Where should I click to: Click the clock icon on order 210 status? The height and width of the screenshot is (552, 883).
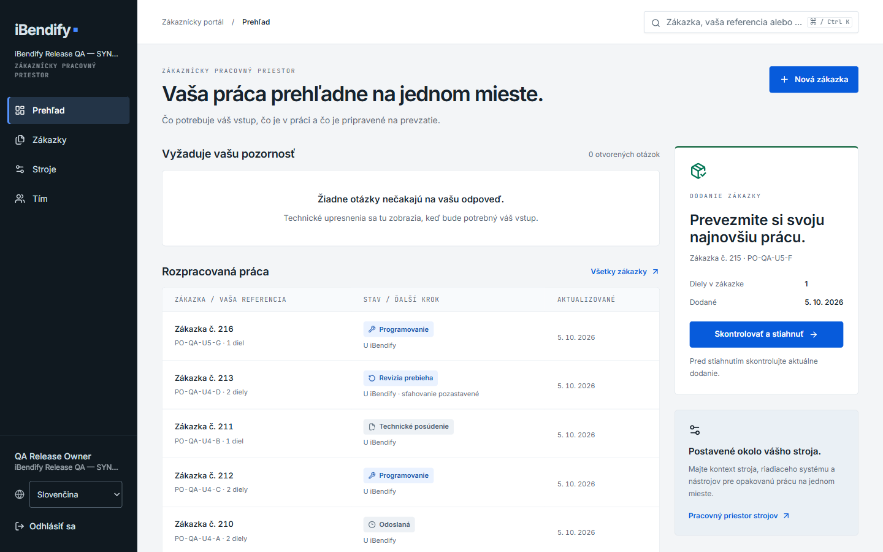[x=372, y=524]
